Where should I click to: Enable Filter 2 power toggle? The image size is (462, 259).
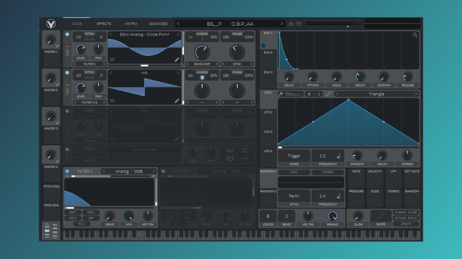pyautogui.click(x=163, y=171)
